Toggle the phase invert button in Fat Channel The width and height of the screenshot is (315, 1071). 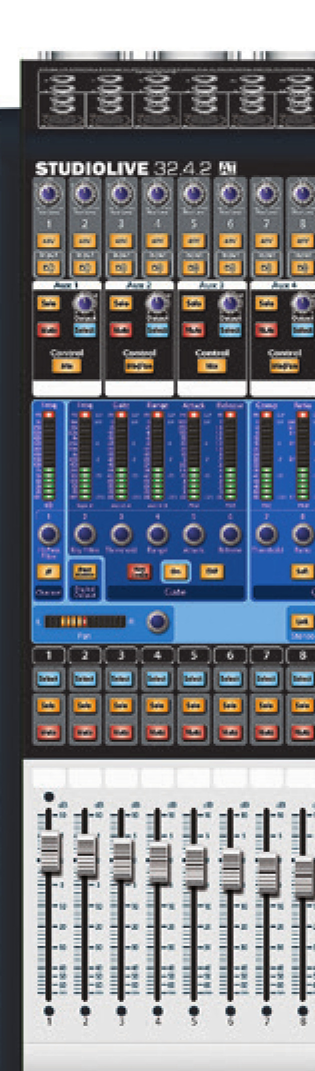[x=48, y=571]
